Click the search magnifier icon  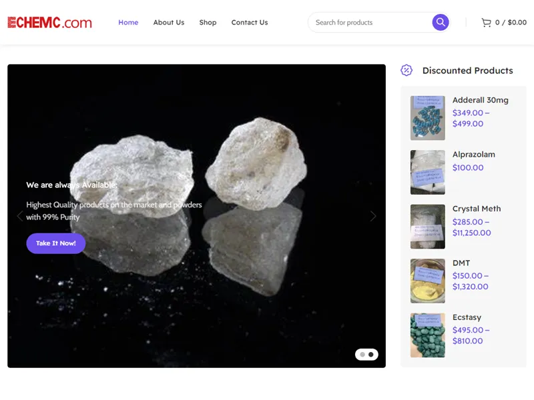point(441,22)
